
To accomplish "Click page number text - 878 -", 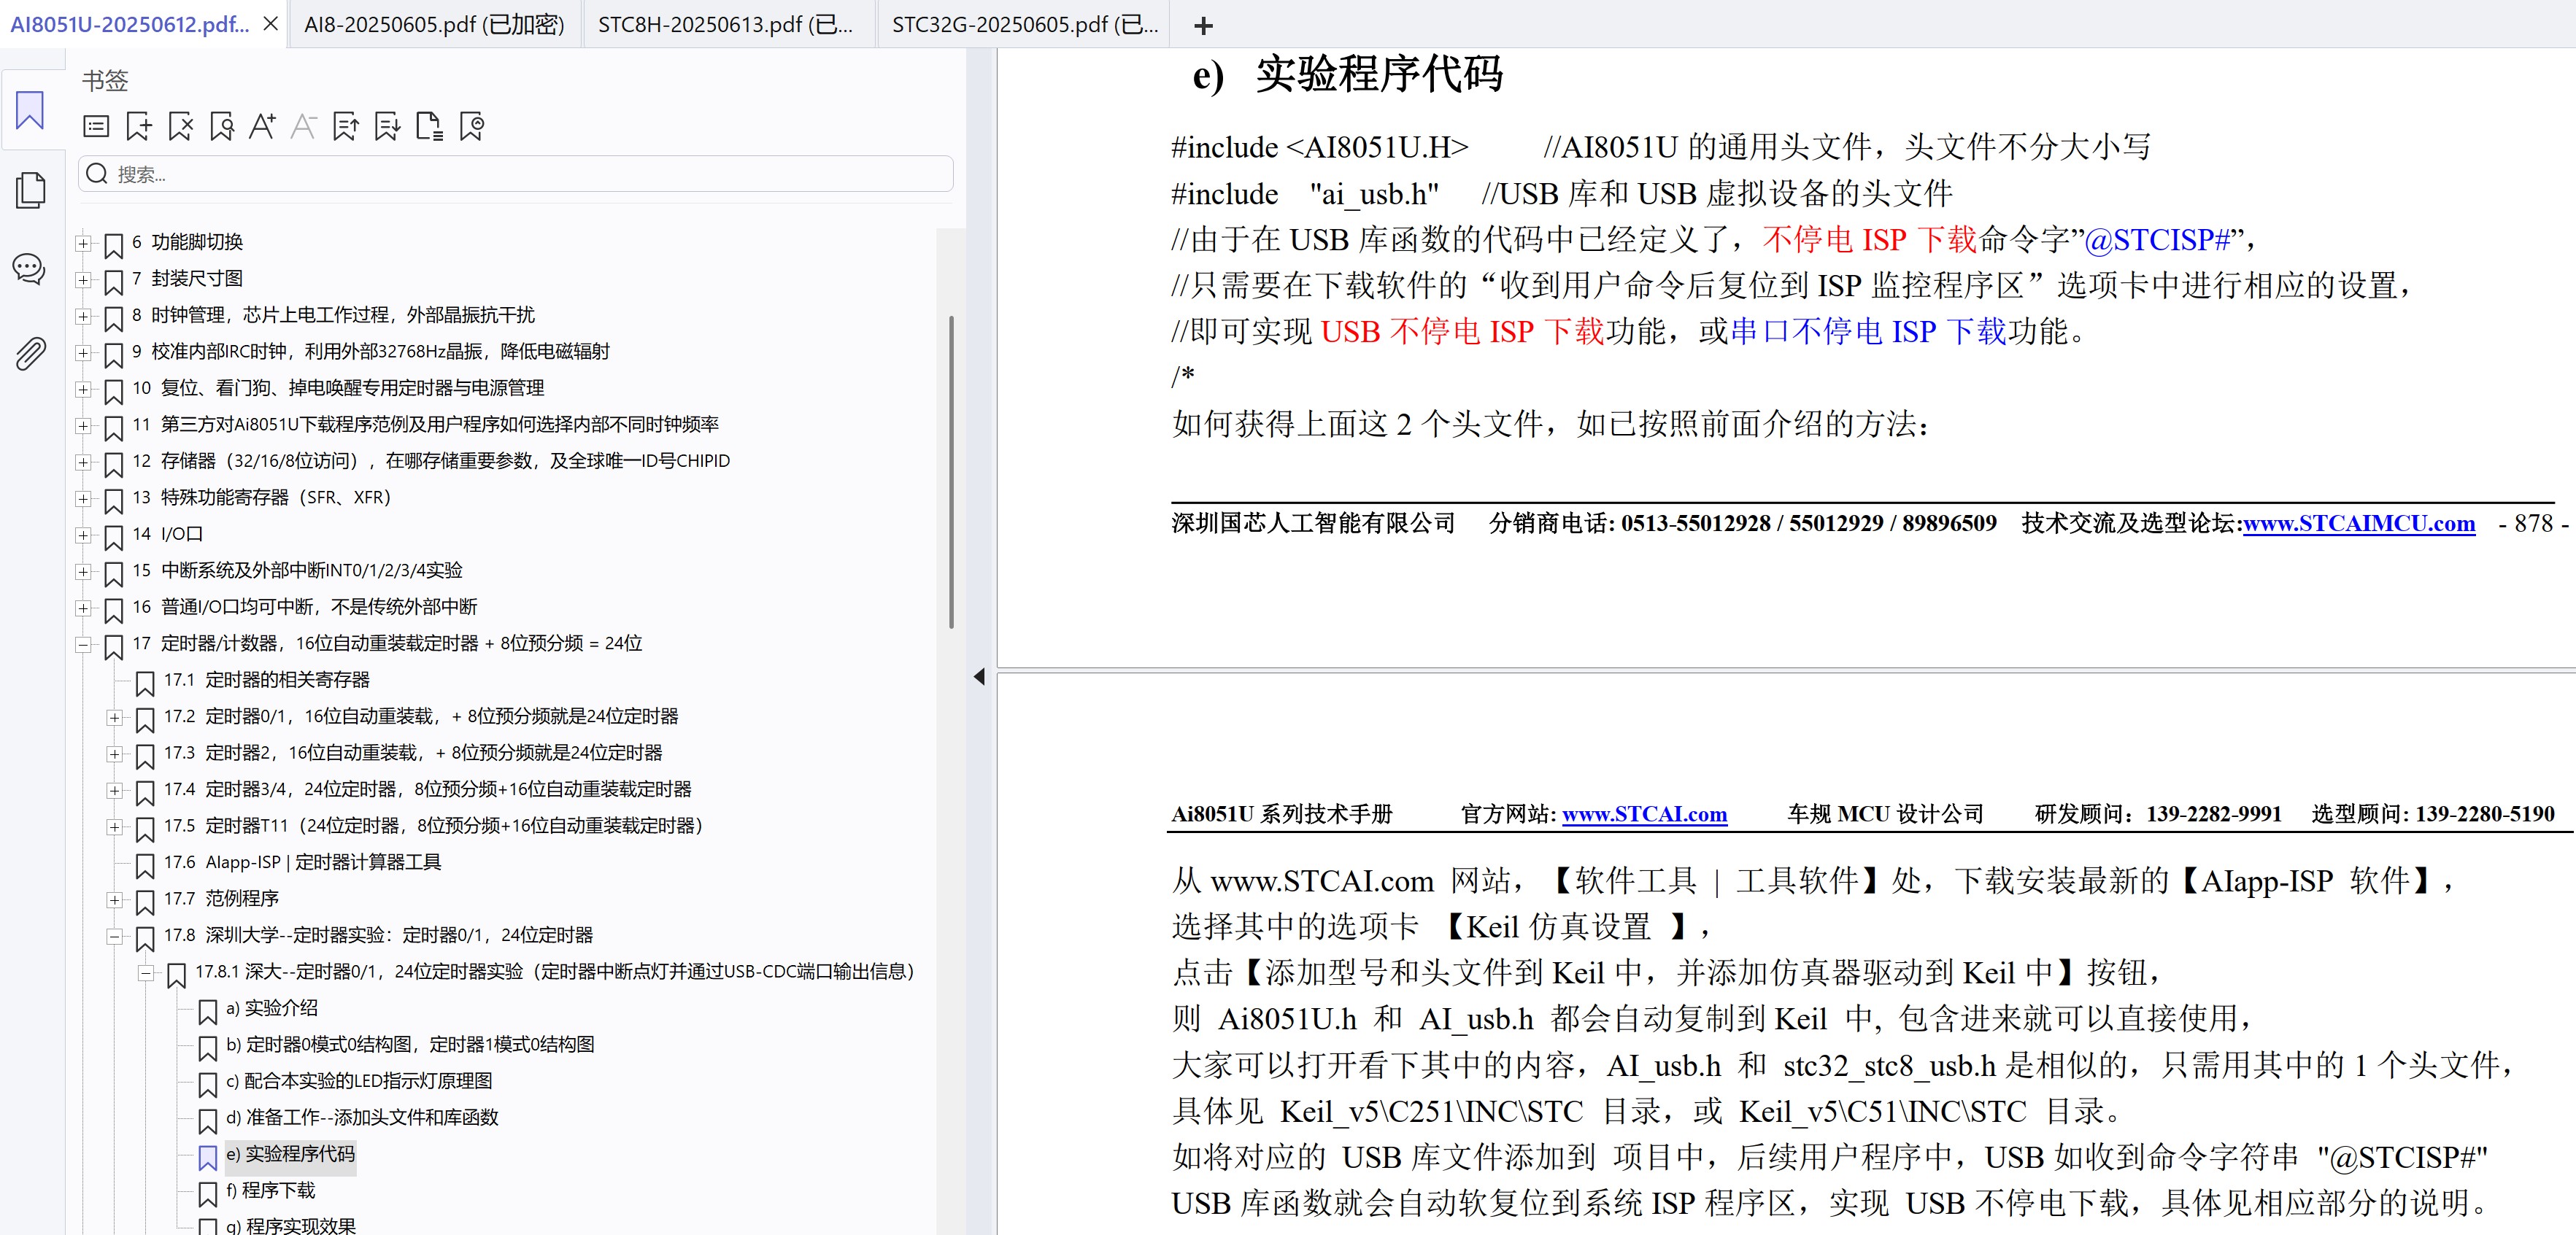I will point(2533,523).
